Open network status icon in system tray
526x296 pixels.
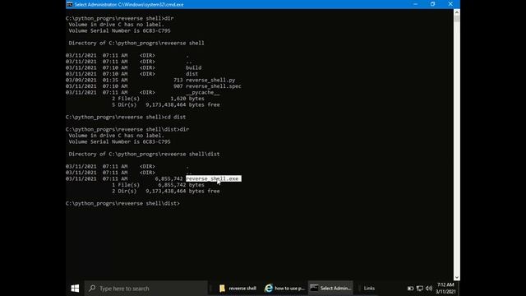pyautogui.click(x=420, y=289)
